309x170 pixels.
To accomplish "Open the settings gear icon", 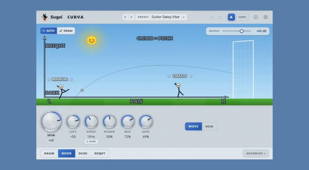I will 266,17.
